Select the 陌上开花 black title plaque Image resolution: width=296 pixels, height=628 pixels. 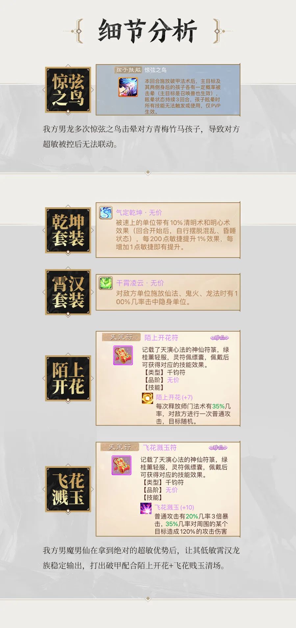[x=68, y=378]
